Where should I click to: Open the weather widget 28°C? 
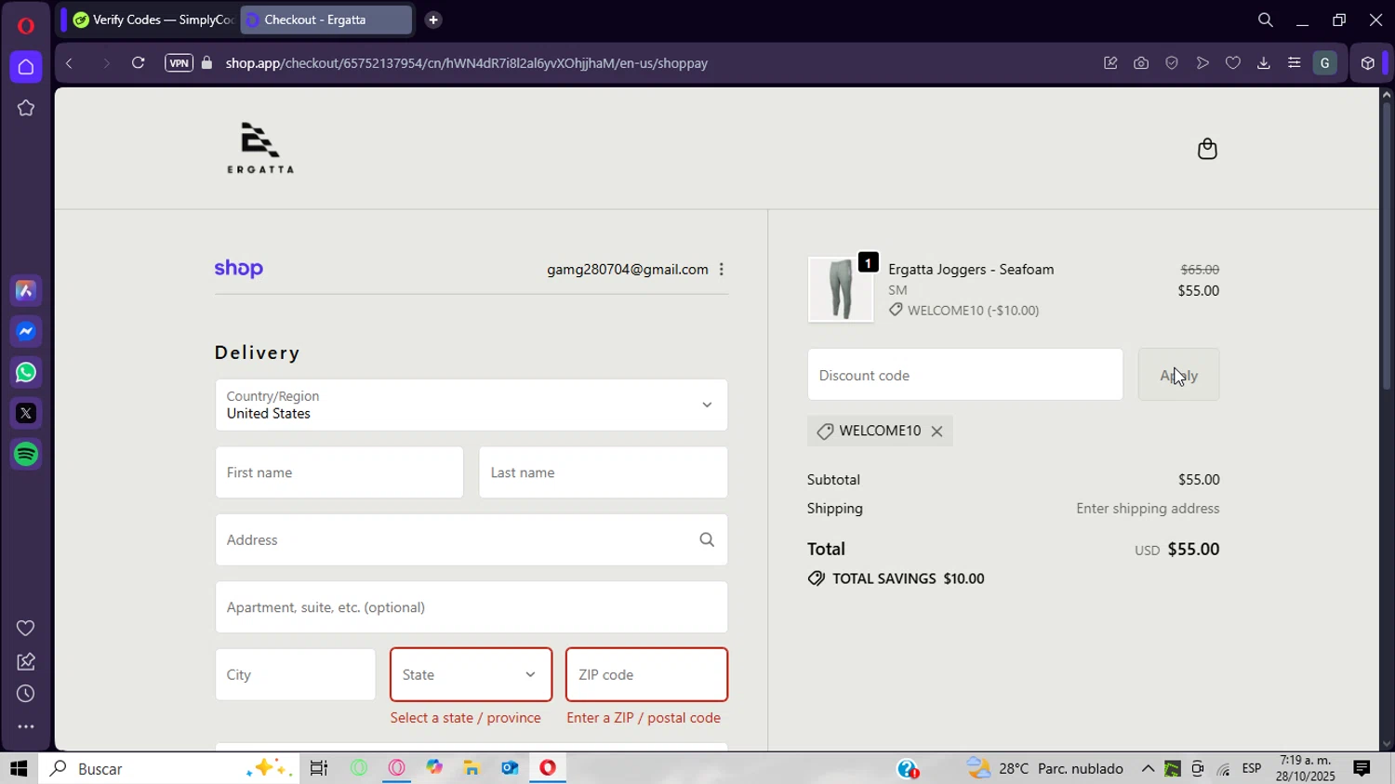click(x=1045, y=769)
